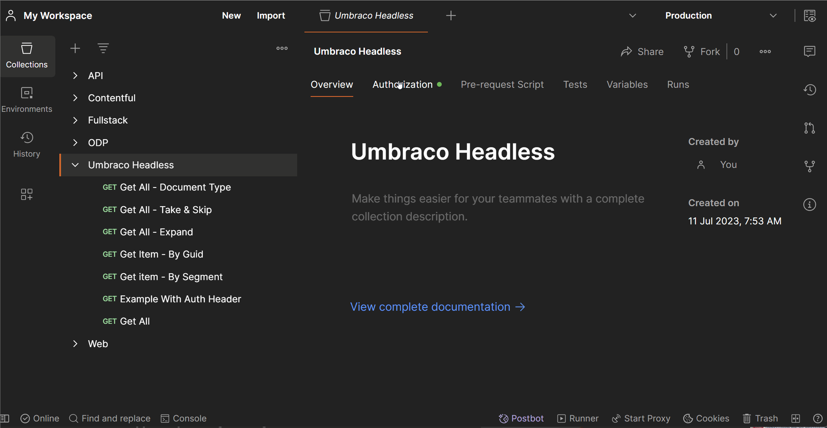Expand the API collection
This screenshot has height=428, width=827.
point(75,75)
